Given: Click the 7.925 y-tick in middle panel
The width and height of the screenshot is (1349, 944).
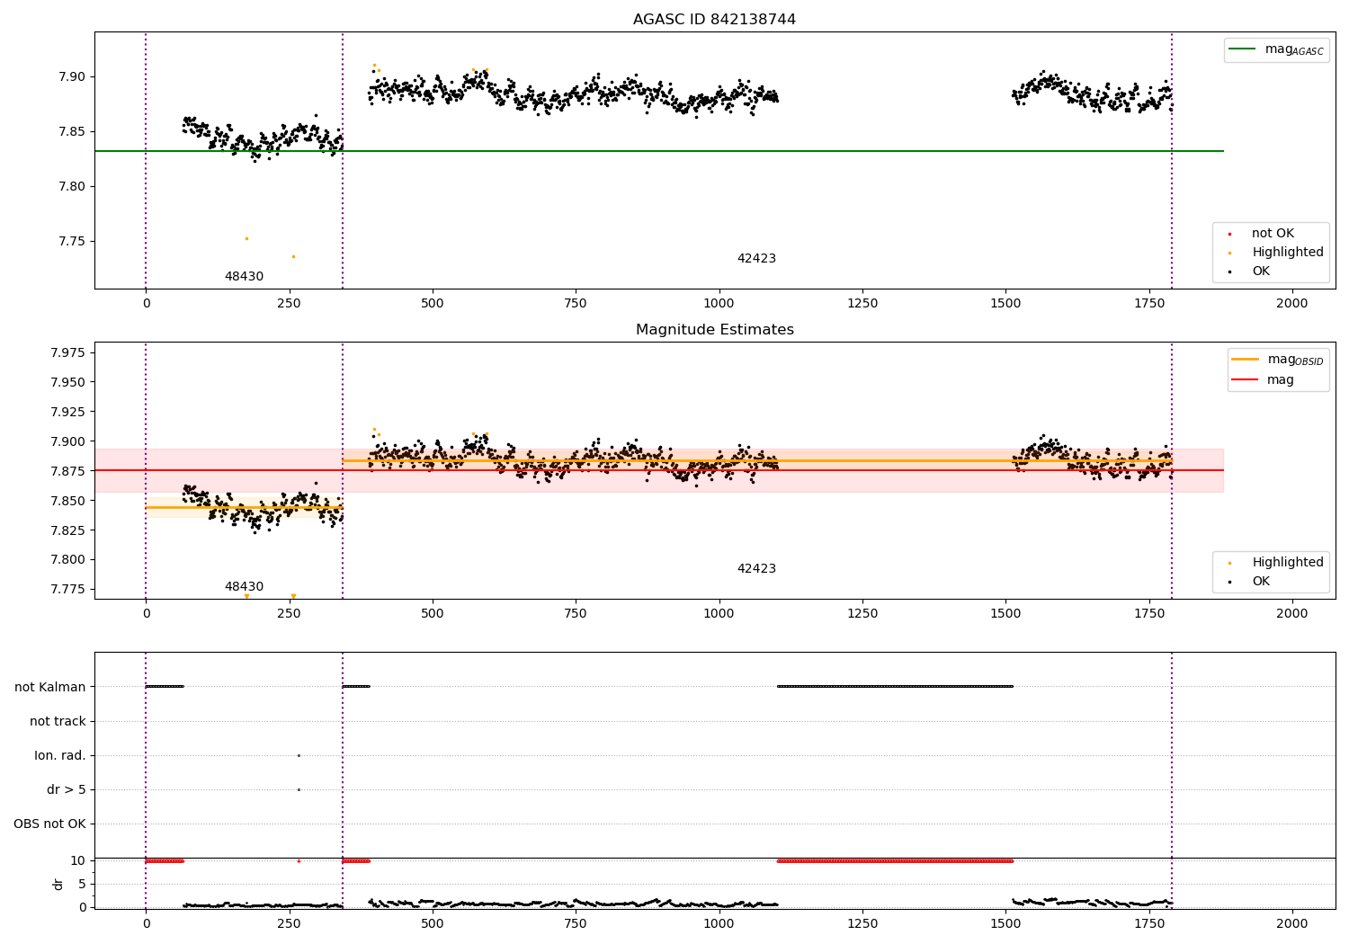Looking at the screenshot, I should pos(67,412).
